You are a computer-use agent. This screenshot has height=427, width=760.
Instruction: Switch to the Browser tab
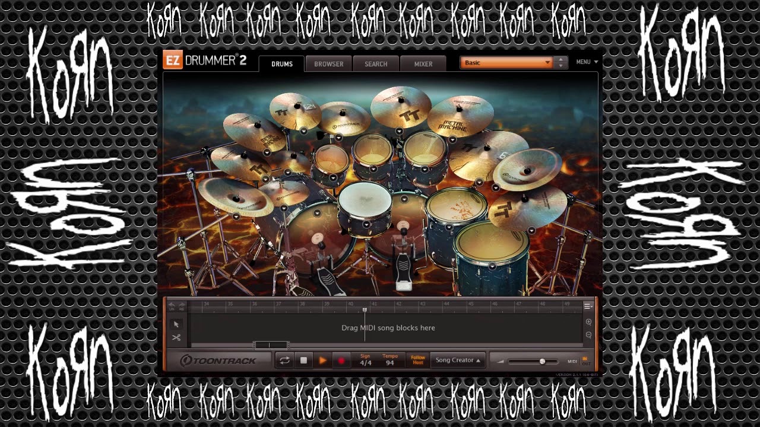tap(329, 63)
